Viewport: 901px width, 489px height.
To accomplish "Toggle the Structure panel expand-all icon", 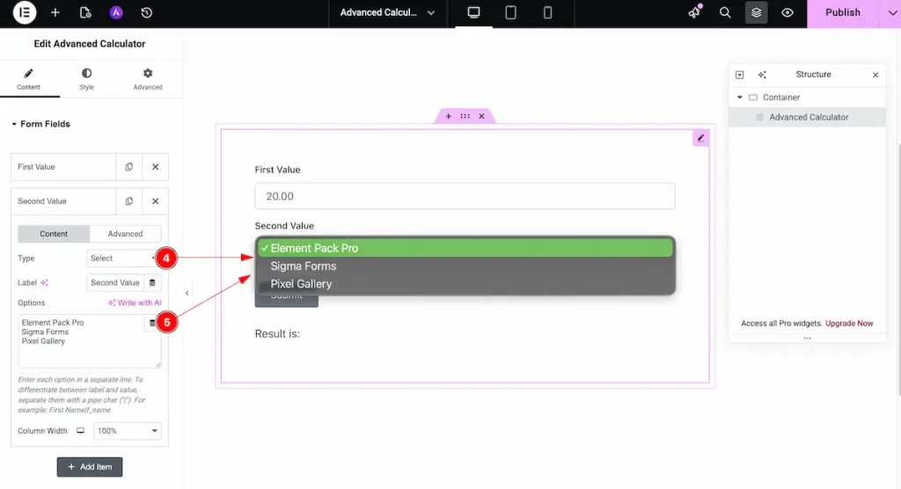I will point(739,75).
